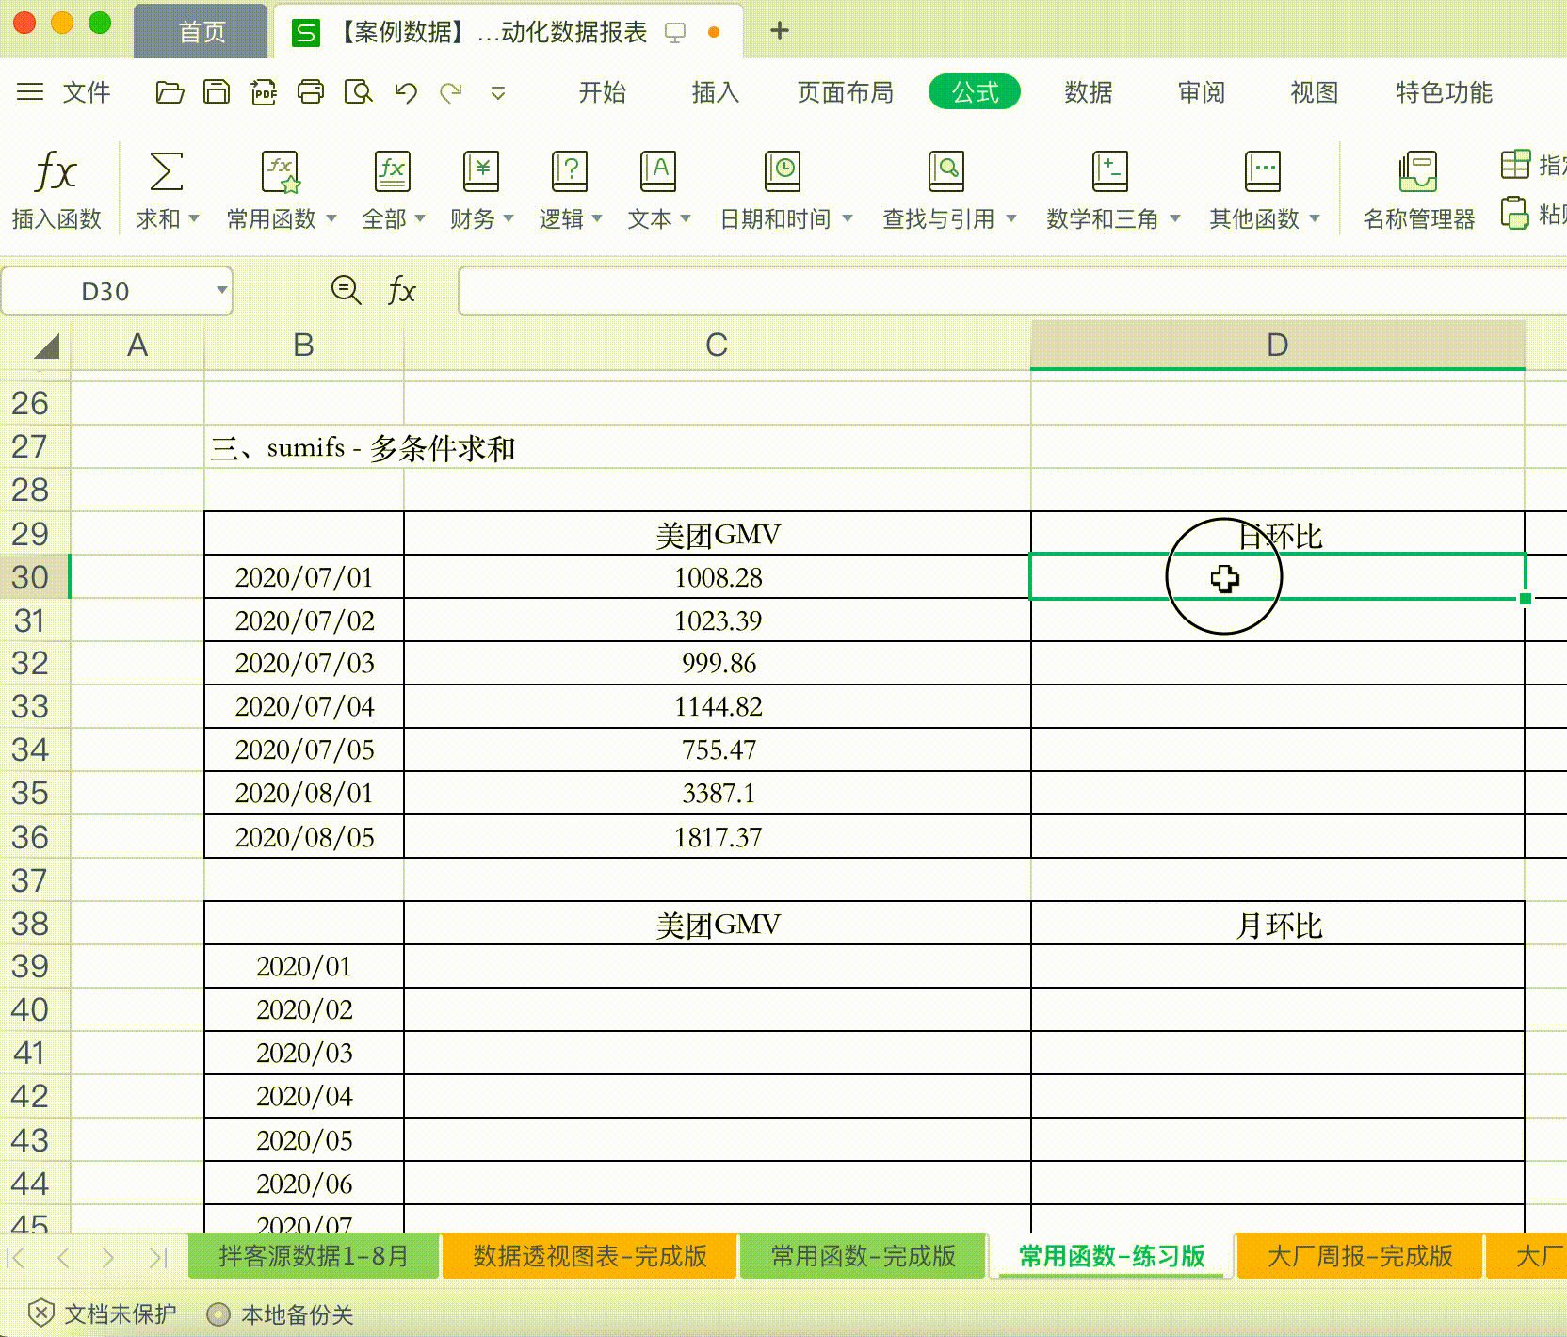
Task: Switch to the 开始 ribbon tab
Action: point(602,92)
